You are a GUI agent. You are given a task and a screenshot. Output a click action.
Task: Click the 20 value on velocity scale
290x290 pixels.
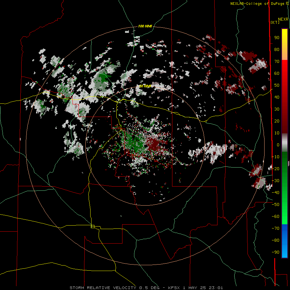click(277, 121)
